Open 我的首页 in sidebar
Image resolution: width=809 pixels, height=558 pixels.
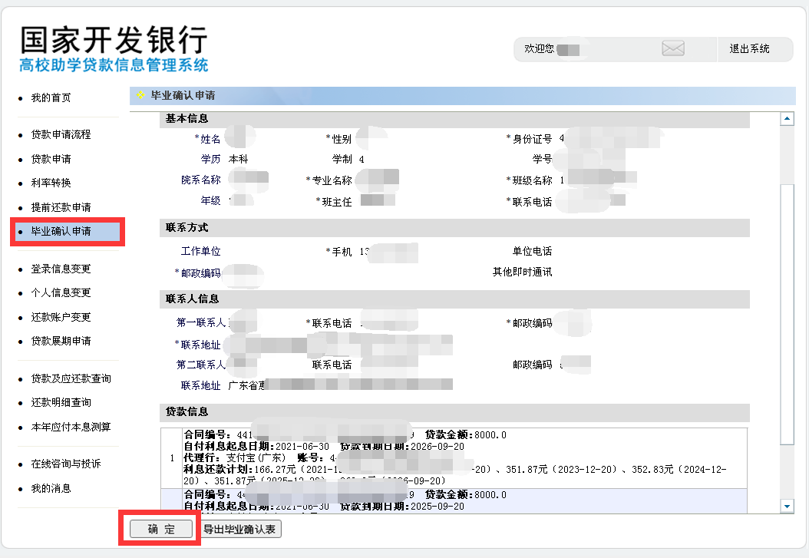pyautogui.click(x=51, y=98)
